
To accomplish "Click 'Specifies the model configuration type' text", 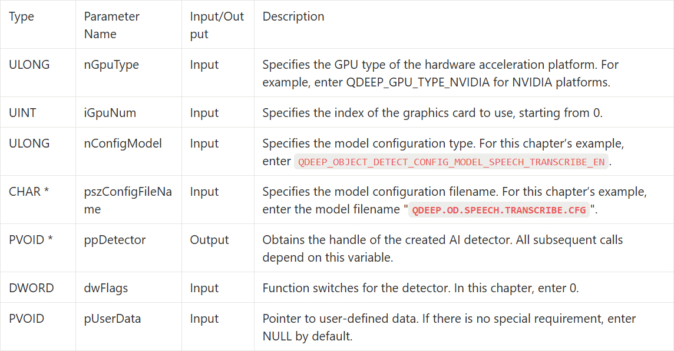I will tap(369, 143).
